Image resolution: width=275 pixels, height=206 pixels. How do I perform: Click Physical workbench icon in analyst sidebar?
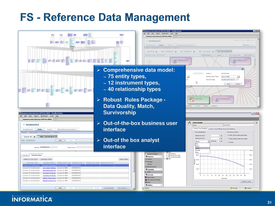pyautogui.click(x=146, y=157)
